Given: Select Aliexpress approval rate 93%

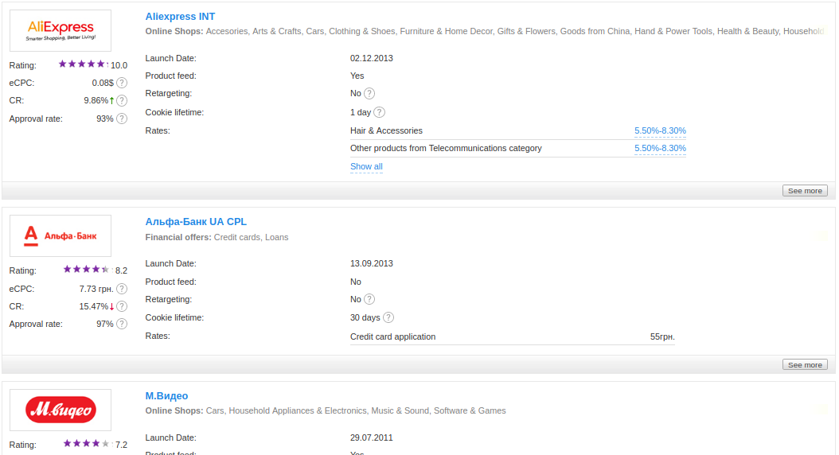Looking at the screenshot, I should [x=105, y=119].
